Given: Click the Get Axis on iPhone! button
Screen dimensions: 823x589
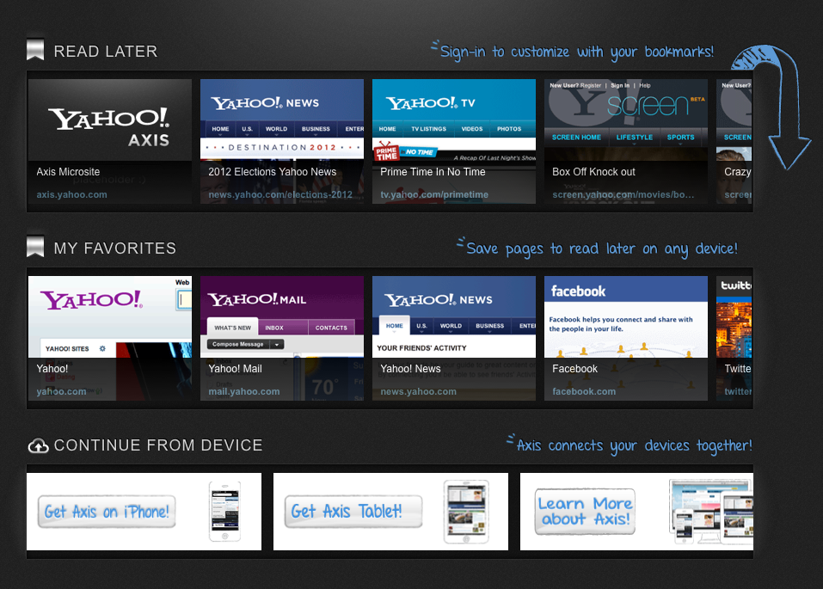Looking at the screenshot, I should [107, 512].
